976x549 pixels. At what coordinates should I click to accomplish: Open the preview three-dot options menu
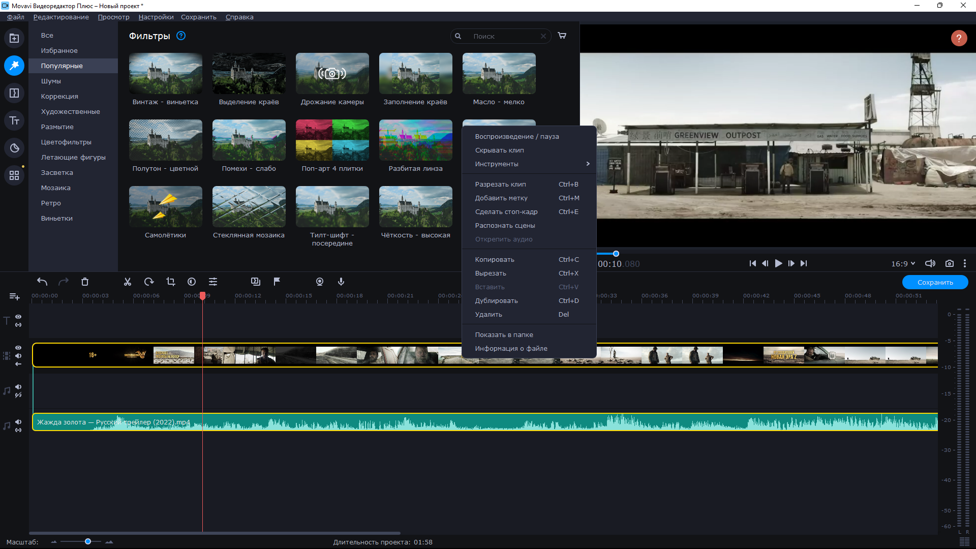click(x=965, y=263)
